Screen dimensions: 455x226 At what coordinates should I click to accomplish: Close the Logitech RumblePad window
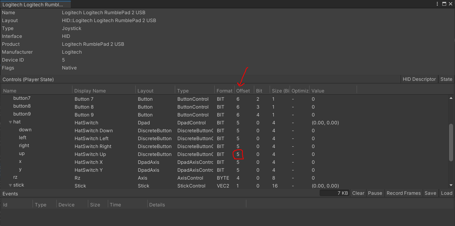click(451, 4)
